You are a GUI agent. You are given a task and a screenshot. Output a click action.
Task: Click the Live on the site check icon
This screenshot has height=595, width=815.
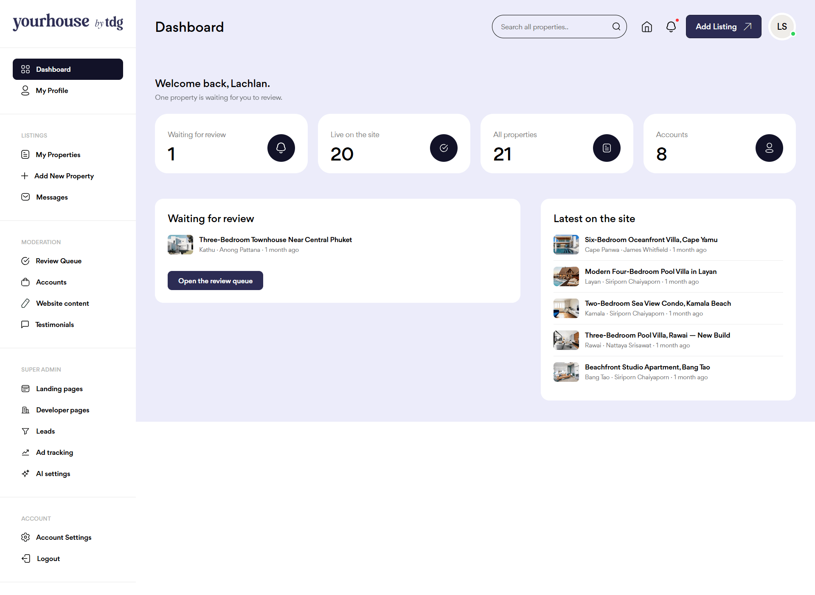point(444,148)
